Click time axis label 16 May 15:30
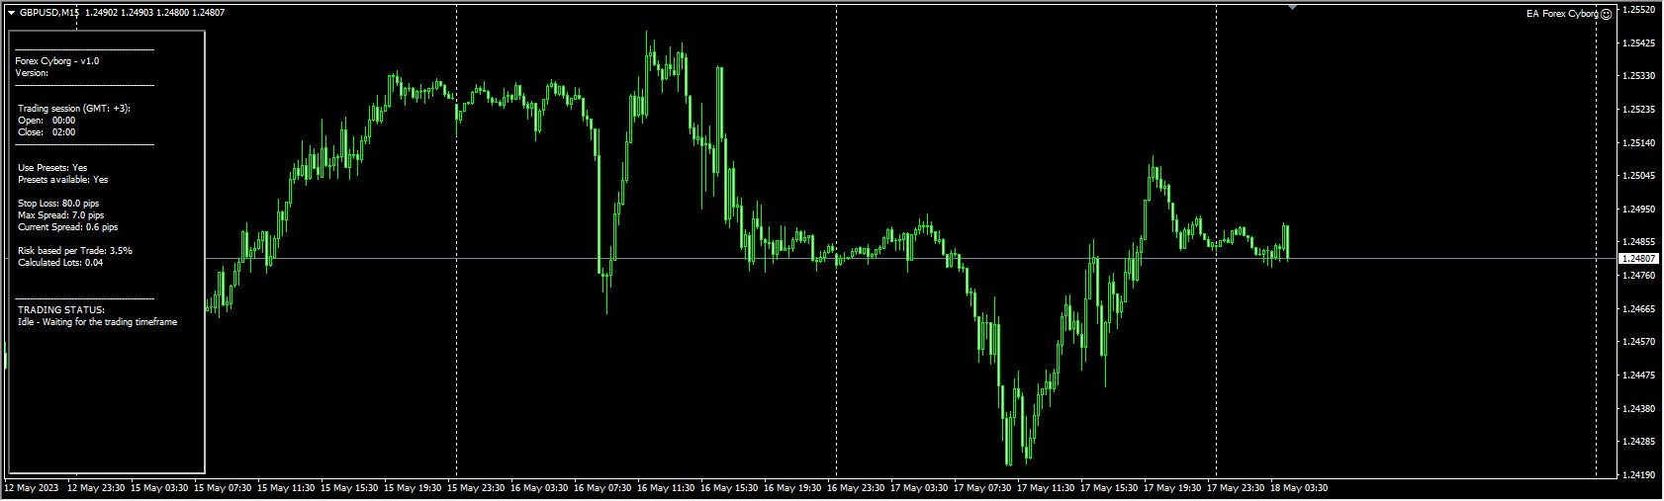The width and height of the screenshot is (1664, 501). point(729,488)
